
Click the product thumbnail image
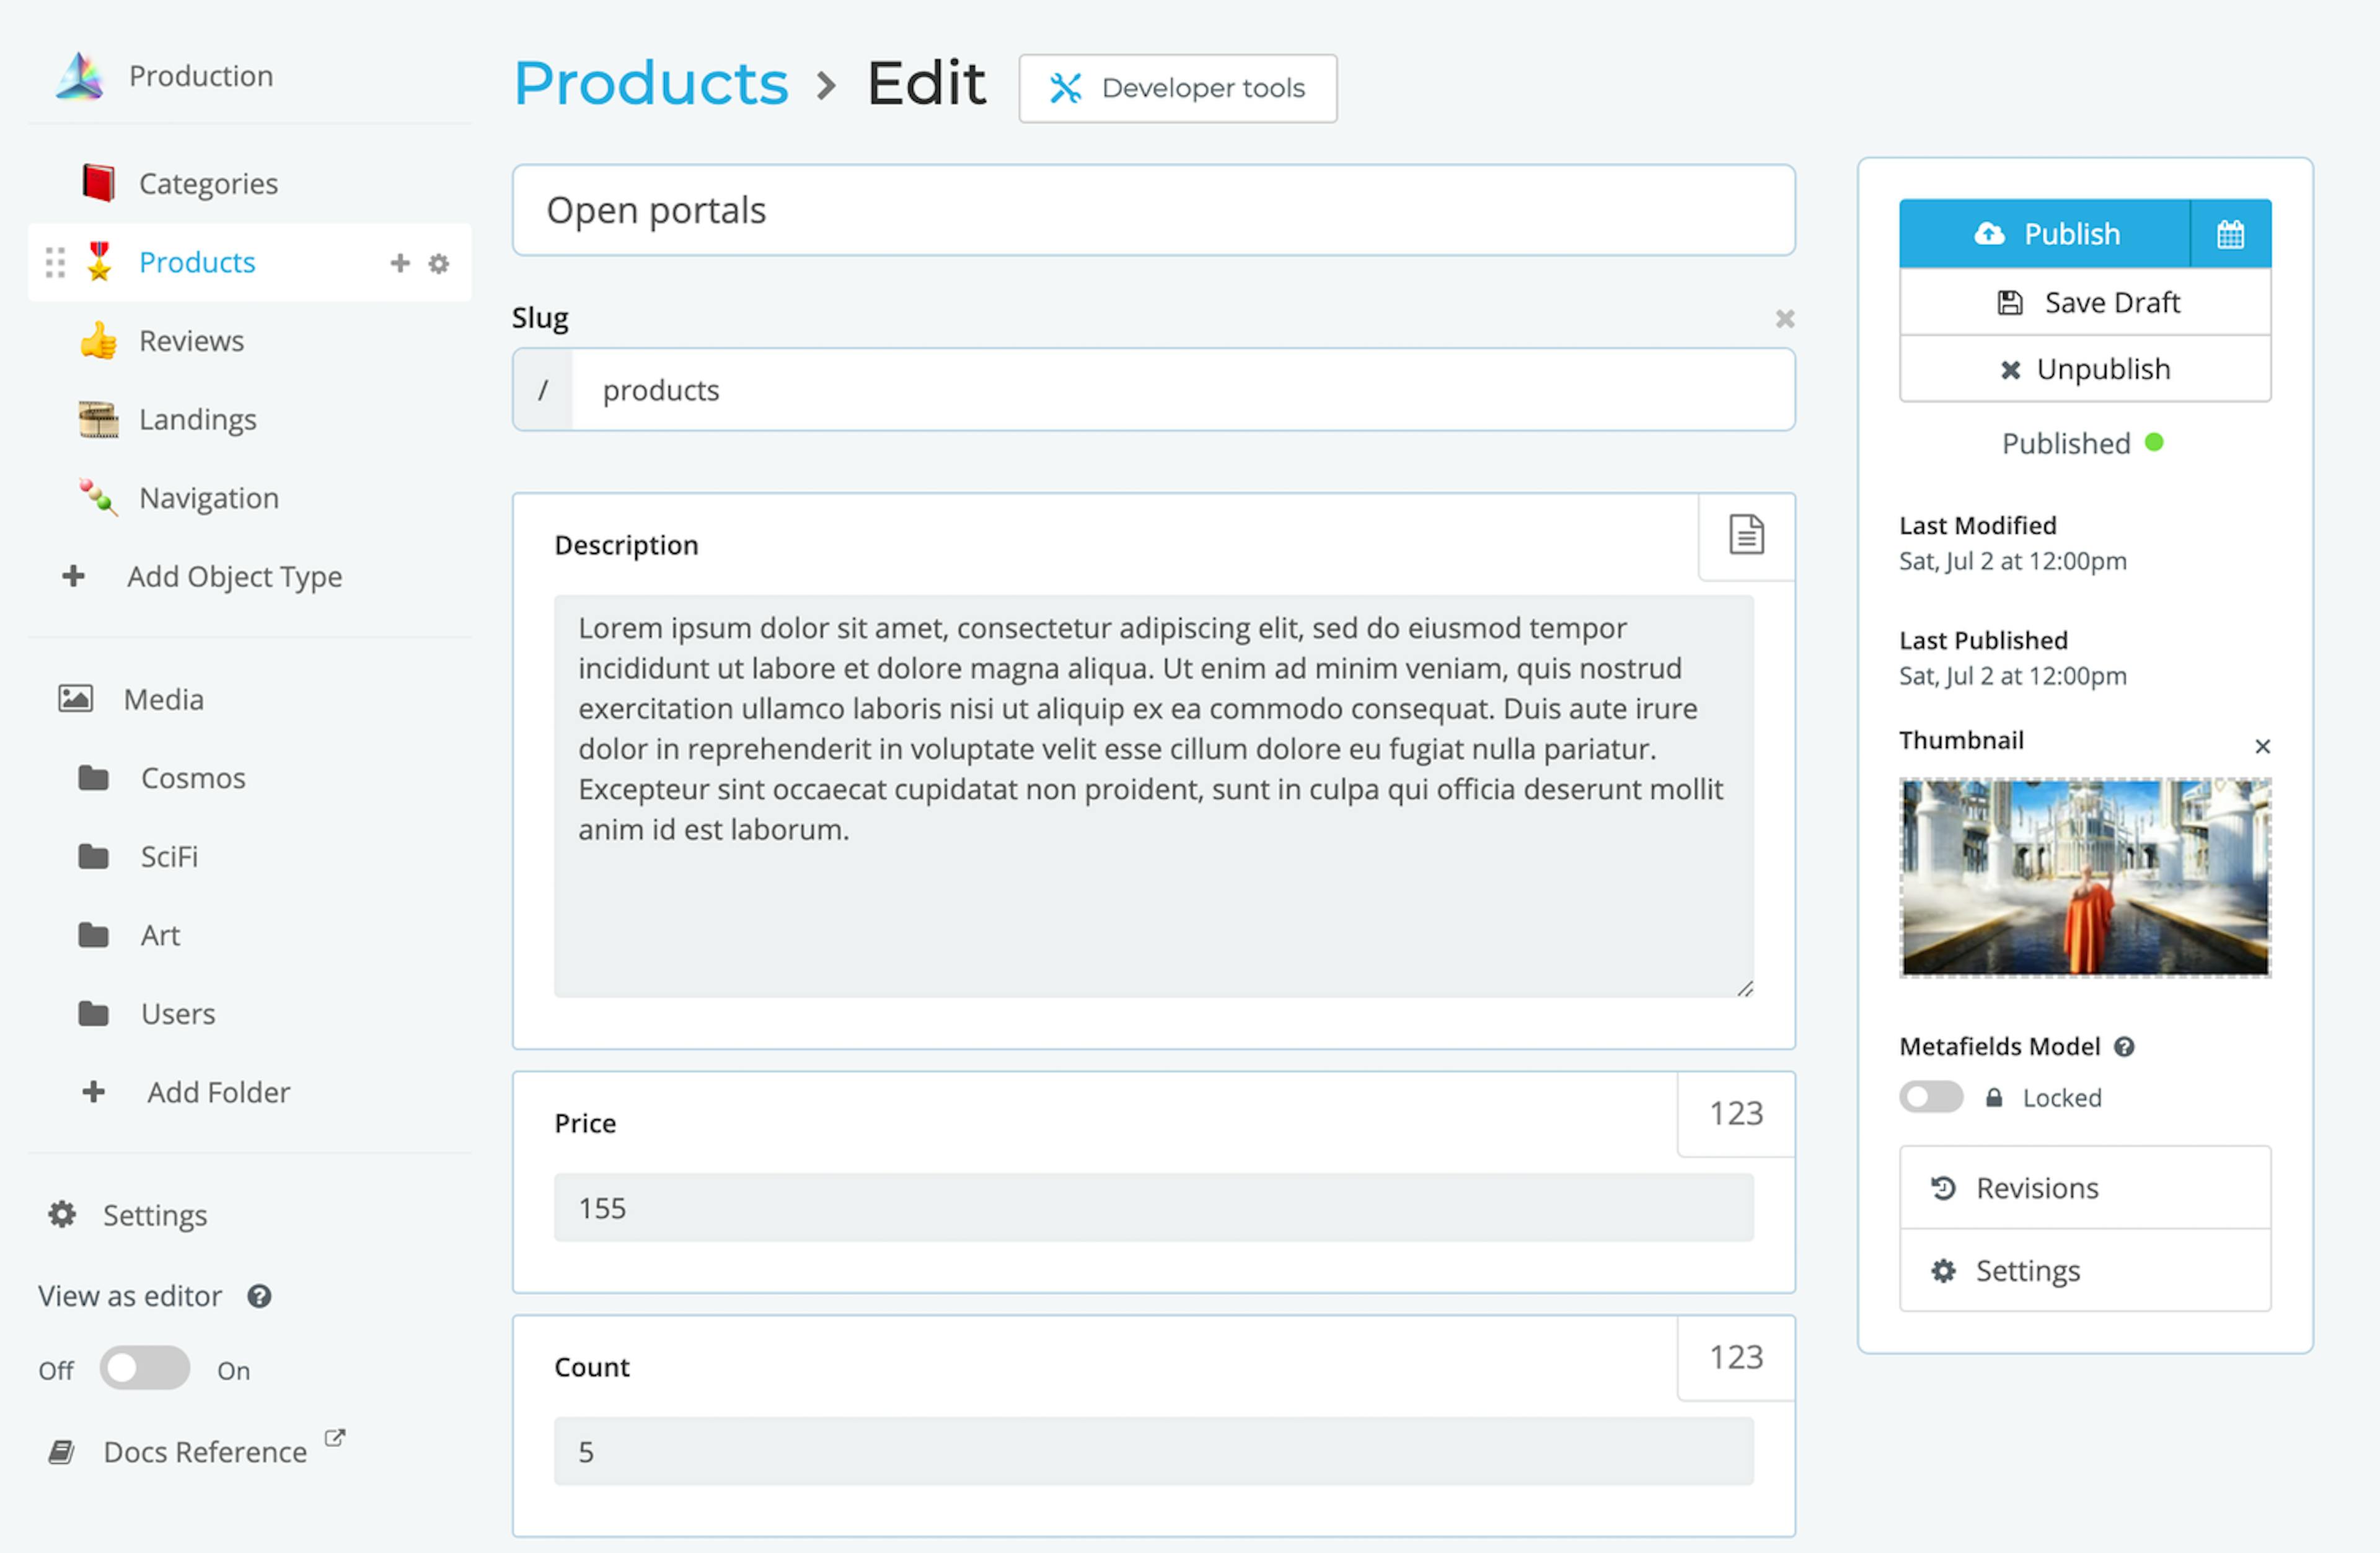click(2085, 877)
